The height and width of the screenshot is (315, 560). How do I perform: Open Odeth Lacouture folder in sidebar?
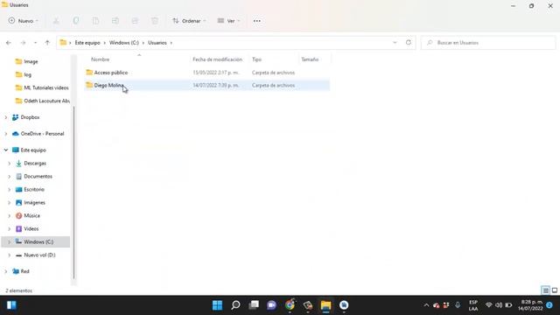click(x=46, y=101)
